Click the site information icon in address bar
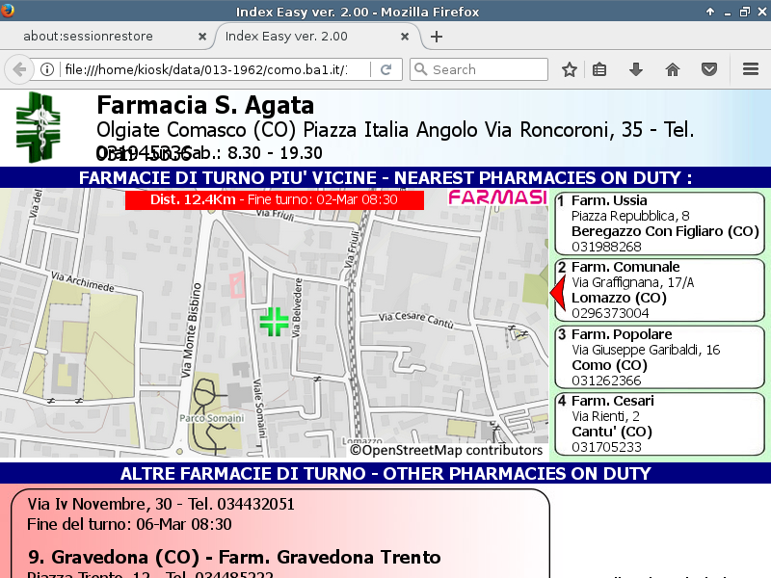The height and width of the screenshot is (578, 771). coord(46,69)
